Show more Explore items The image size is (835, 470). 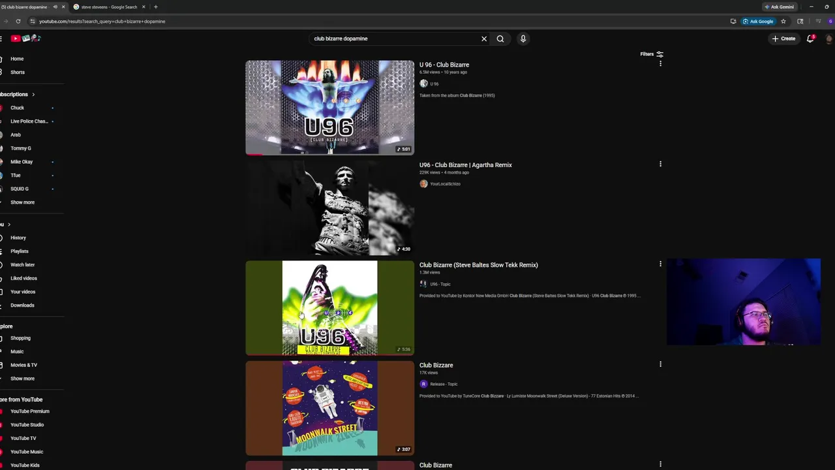[22, 379]
